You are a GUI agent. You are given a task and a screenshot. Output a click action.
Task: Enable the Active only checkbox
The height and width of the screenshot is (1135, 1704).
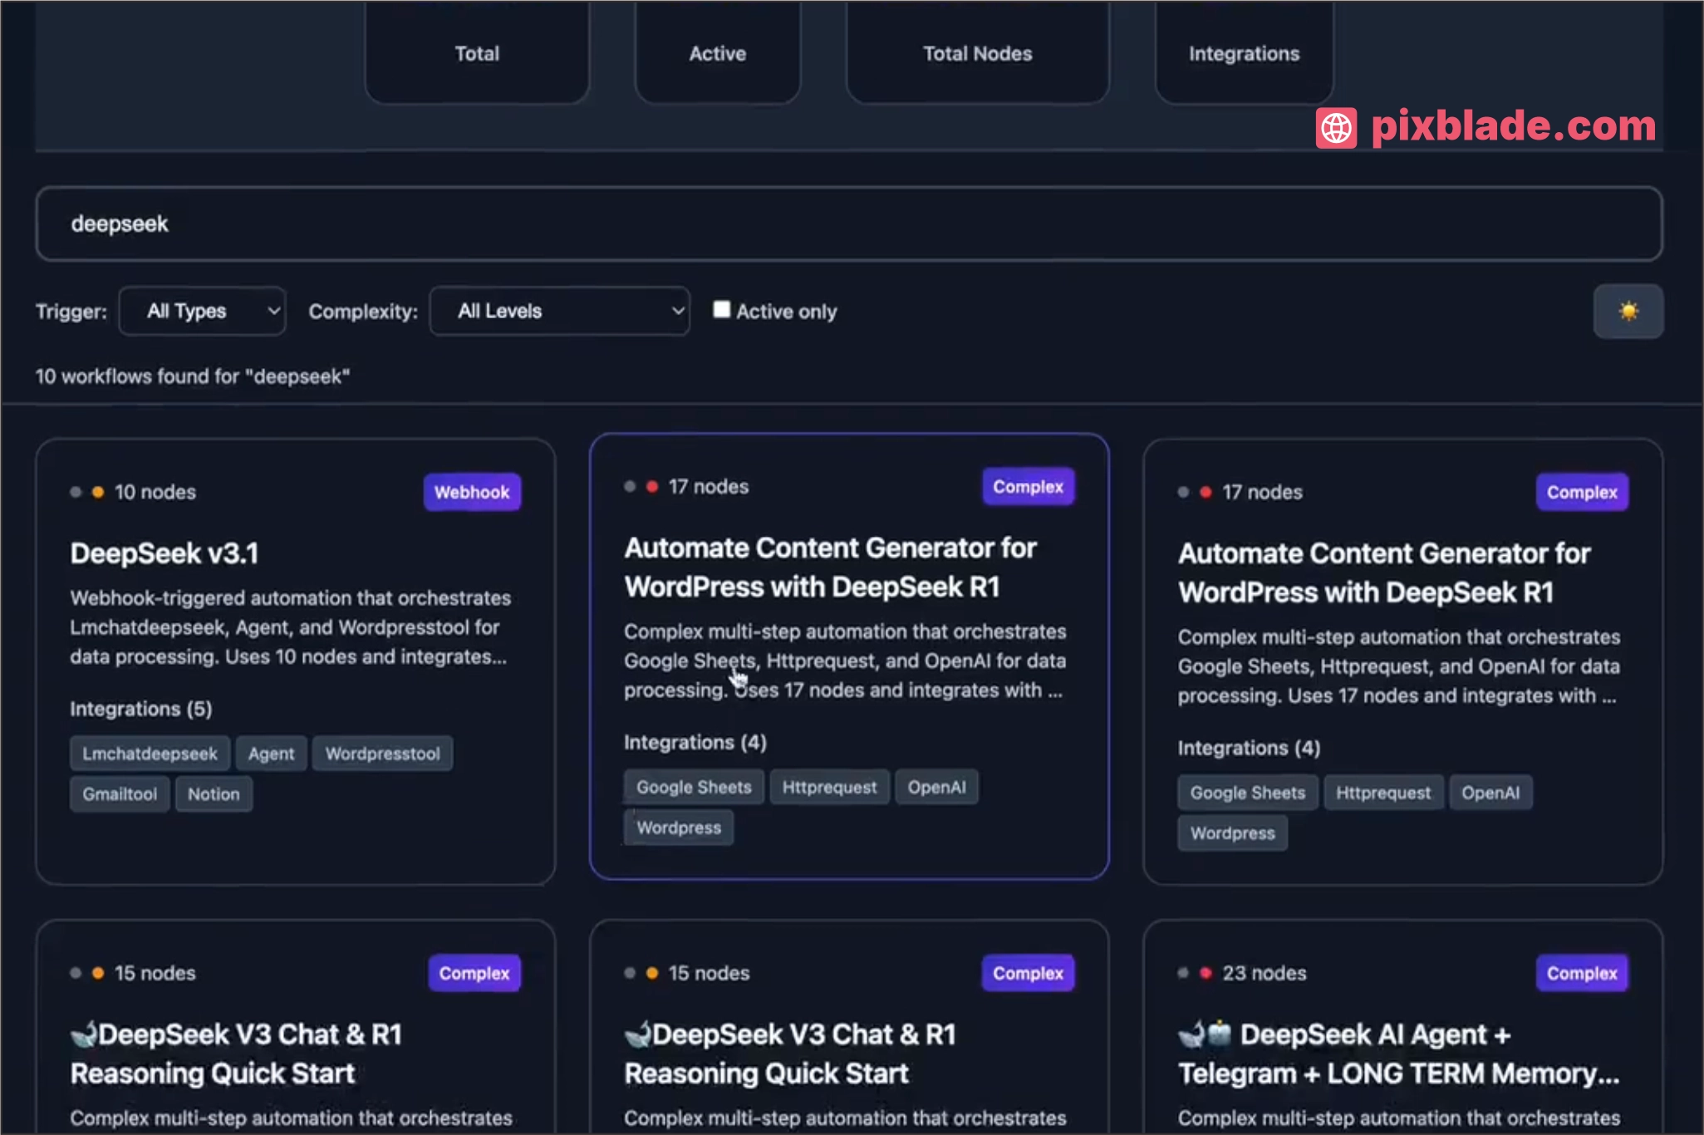(721, 310)
